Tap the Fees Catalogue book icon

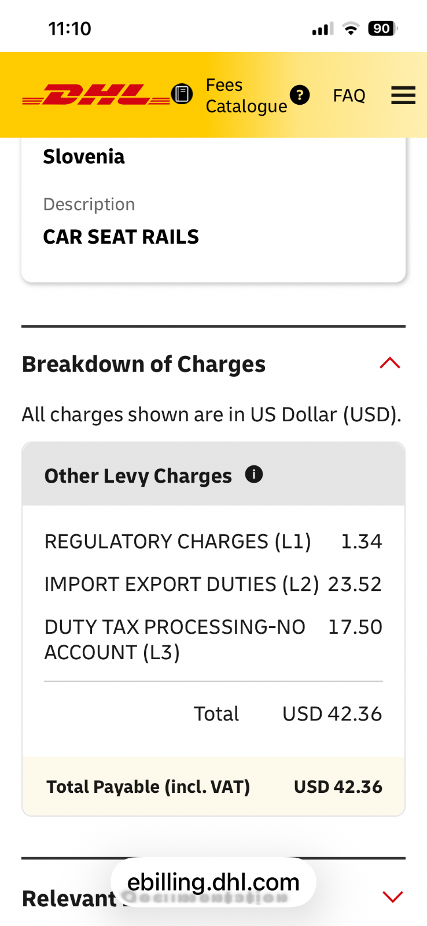pos(182,94)
